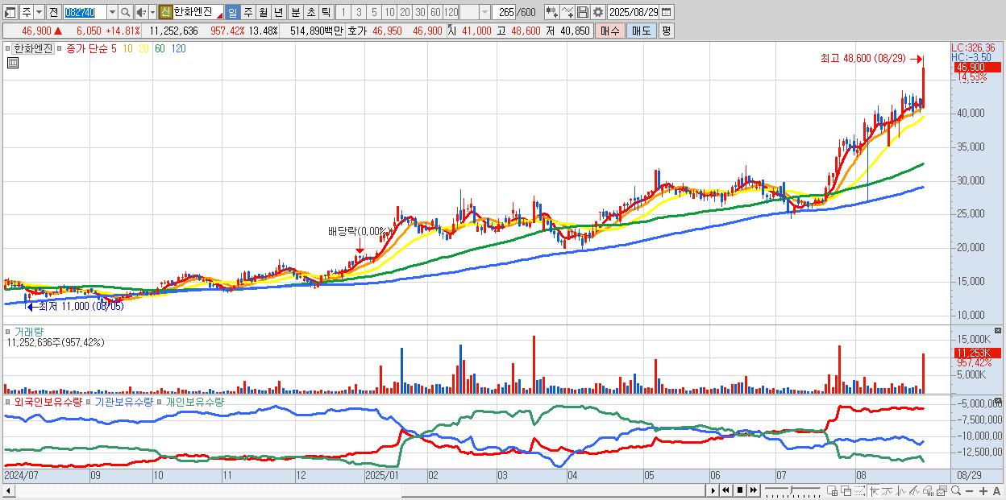This screenshot has width=1006, height=500.
Task: Click the magnifier zoom icon bottom toolbar
Action: (x=956, y=490)
